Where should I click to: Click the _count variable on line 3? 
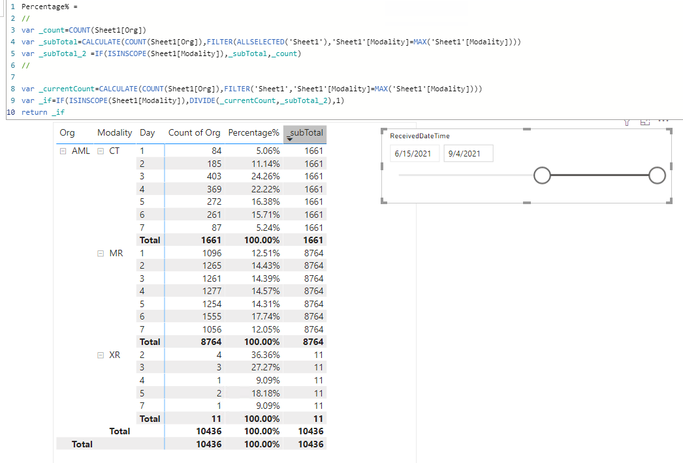(x=52, y=30)
